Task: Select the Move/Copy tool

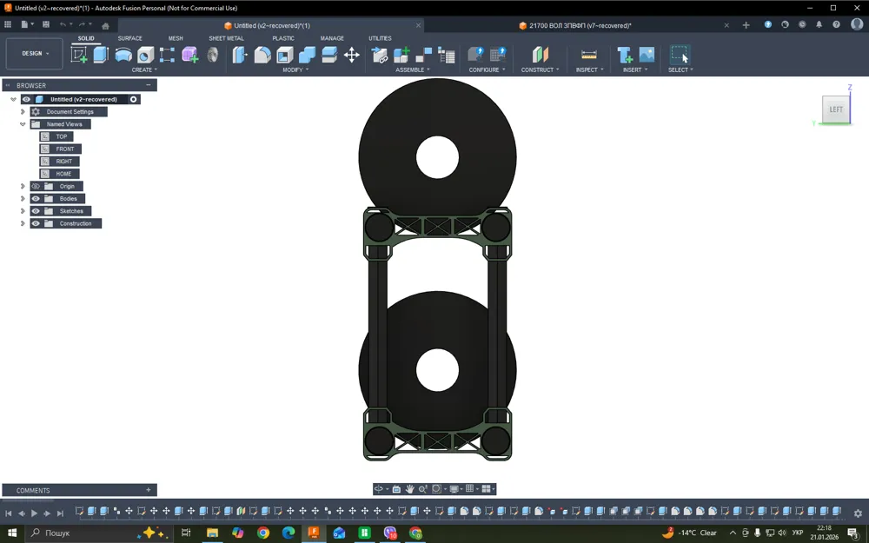Action: (x=351, y=55)
